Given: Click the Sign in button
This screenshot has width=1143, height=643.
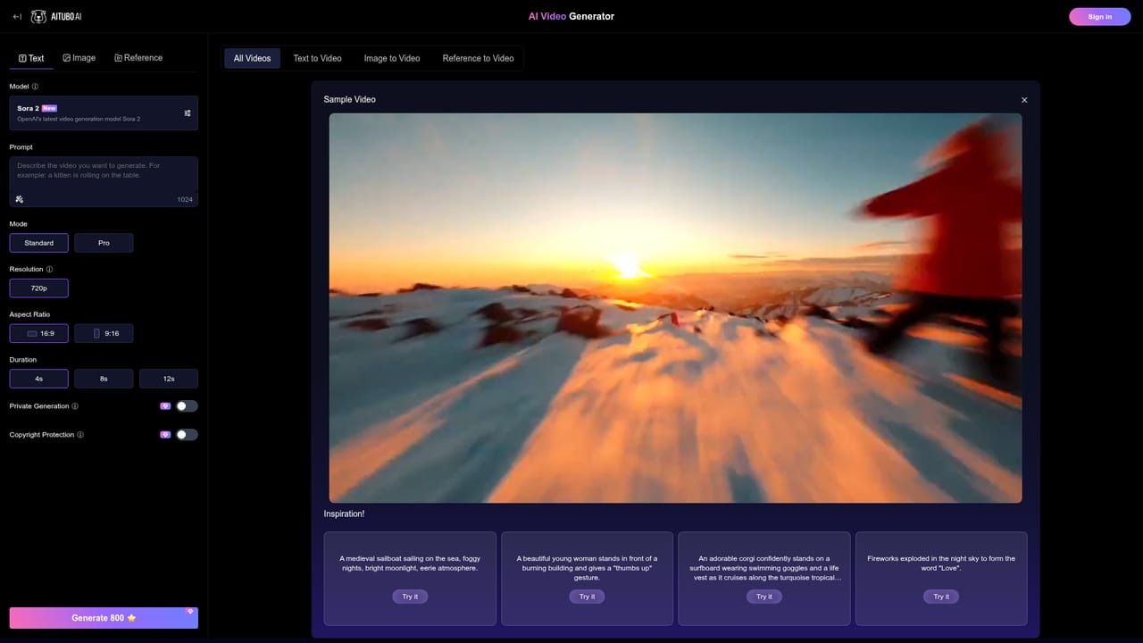Looking at the screenshot, I should point(1099,17).
